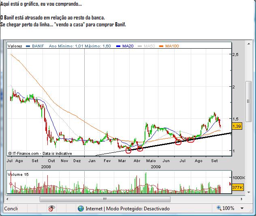Click the vertical scrollbar thumb
The image size is (256, 216).
click(248, 101)
